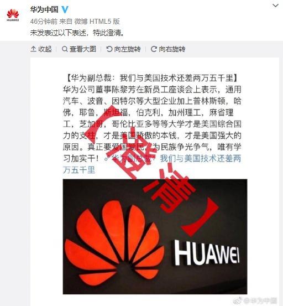This screenshot has height=306, width=283.
Task: Collapse the image with 收起
Action: tap(41, 49)
